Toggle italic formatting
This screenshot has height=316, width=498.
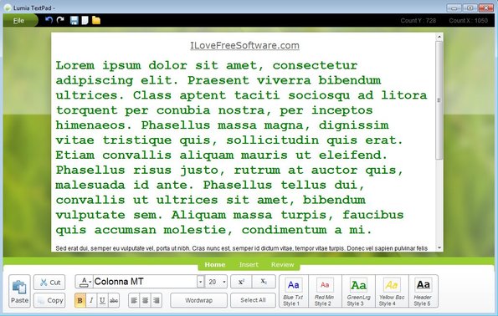pos(91,300)
